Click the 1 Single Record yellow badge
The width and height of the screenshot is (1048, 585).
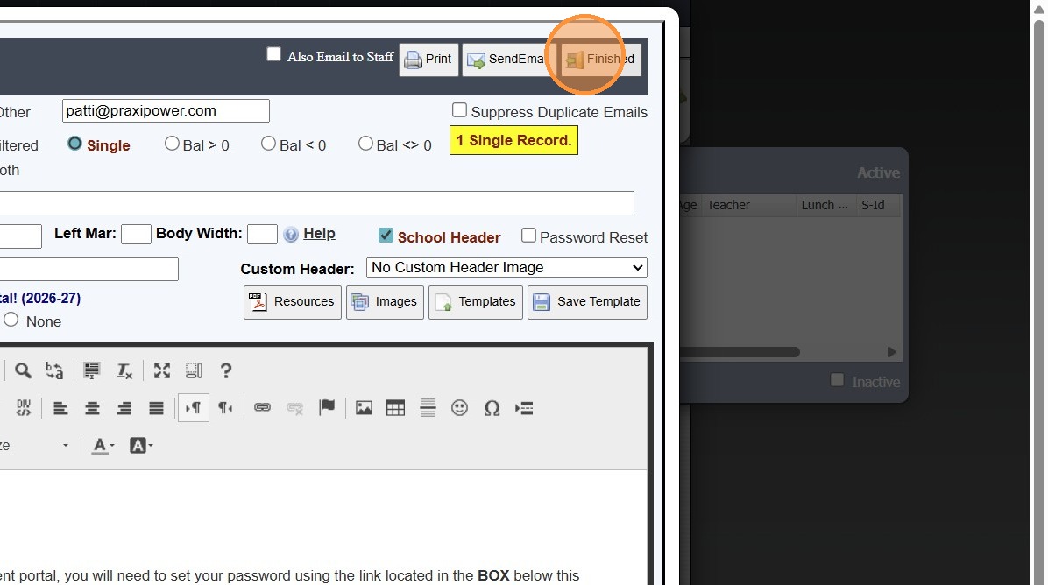[x=513, y=141]
